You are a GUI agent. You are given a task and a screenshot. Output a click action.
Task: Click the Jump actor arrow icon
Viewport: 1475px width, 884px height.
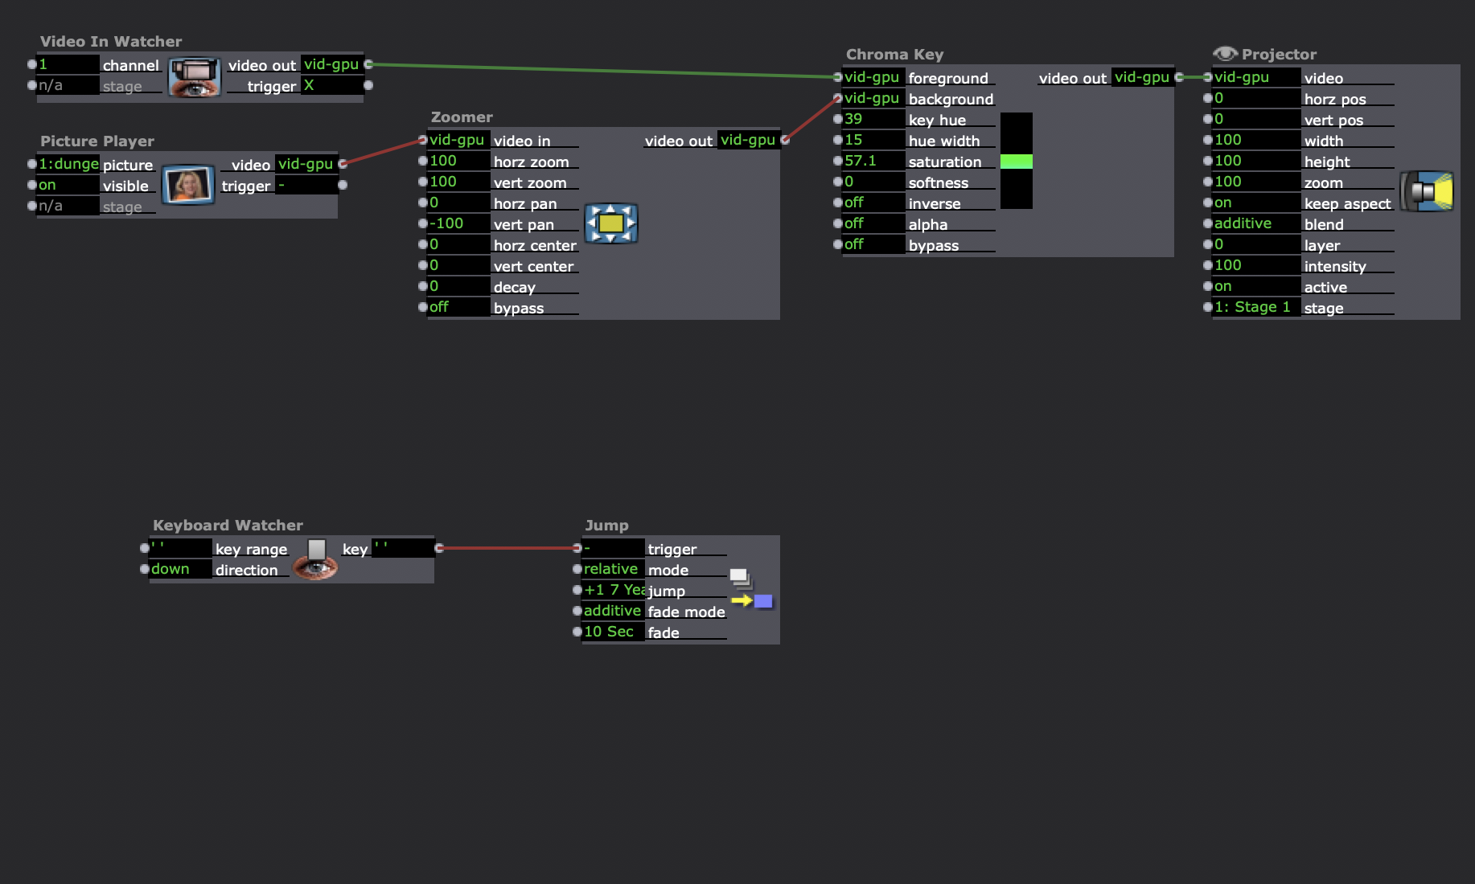(751, 591)
